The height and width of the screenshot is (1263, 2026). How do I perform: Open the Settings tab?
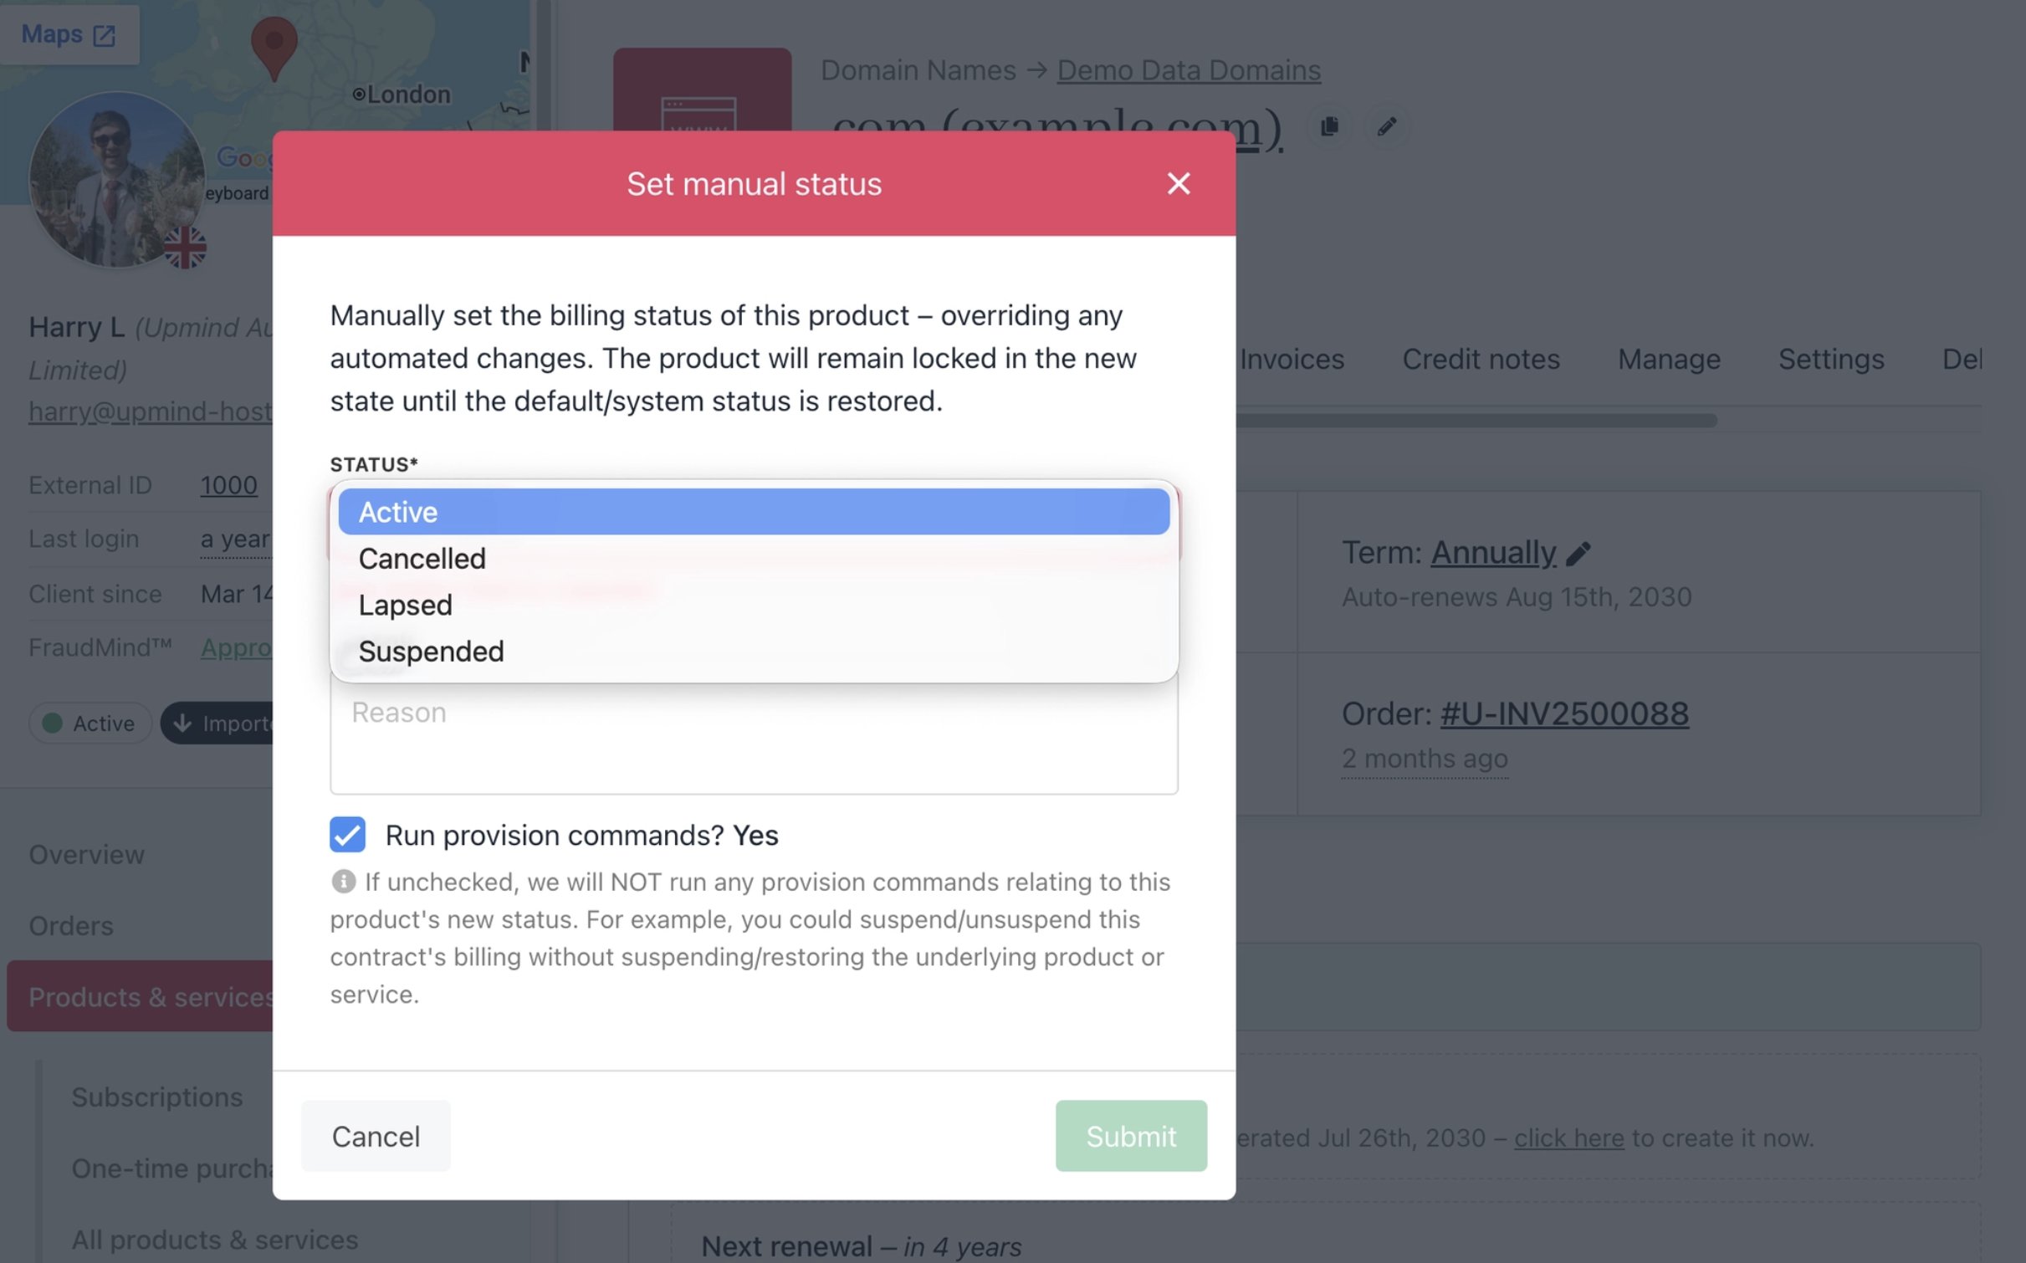point(1831,359)
